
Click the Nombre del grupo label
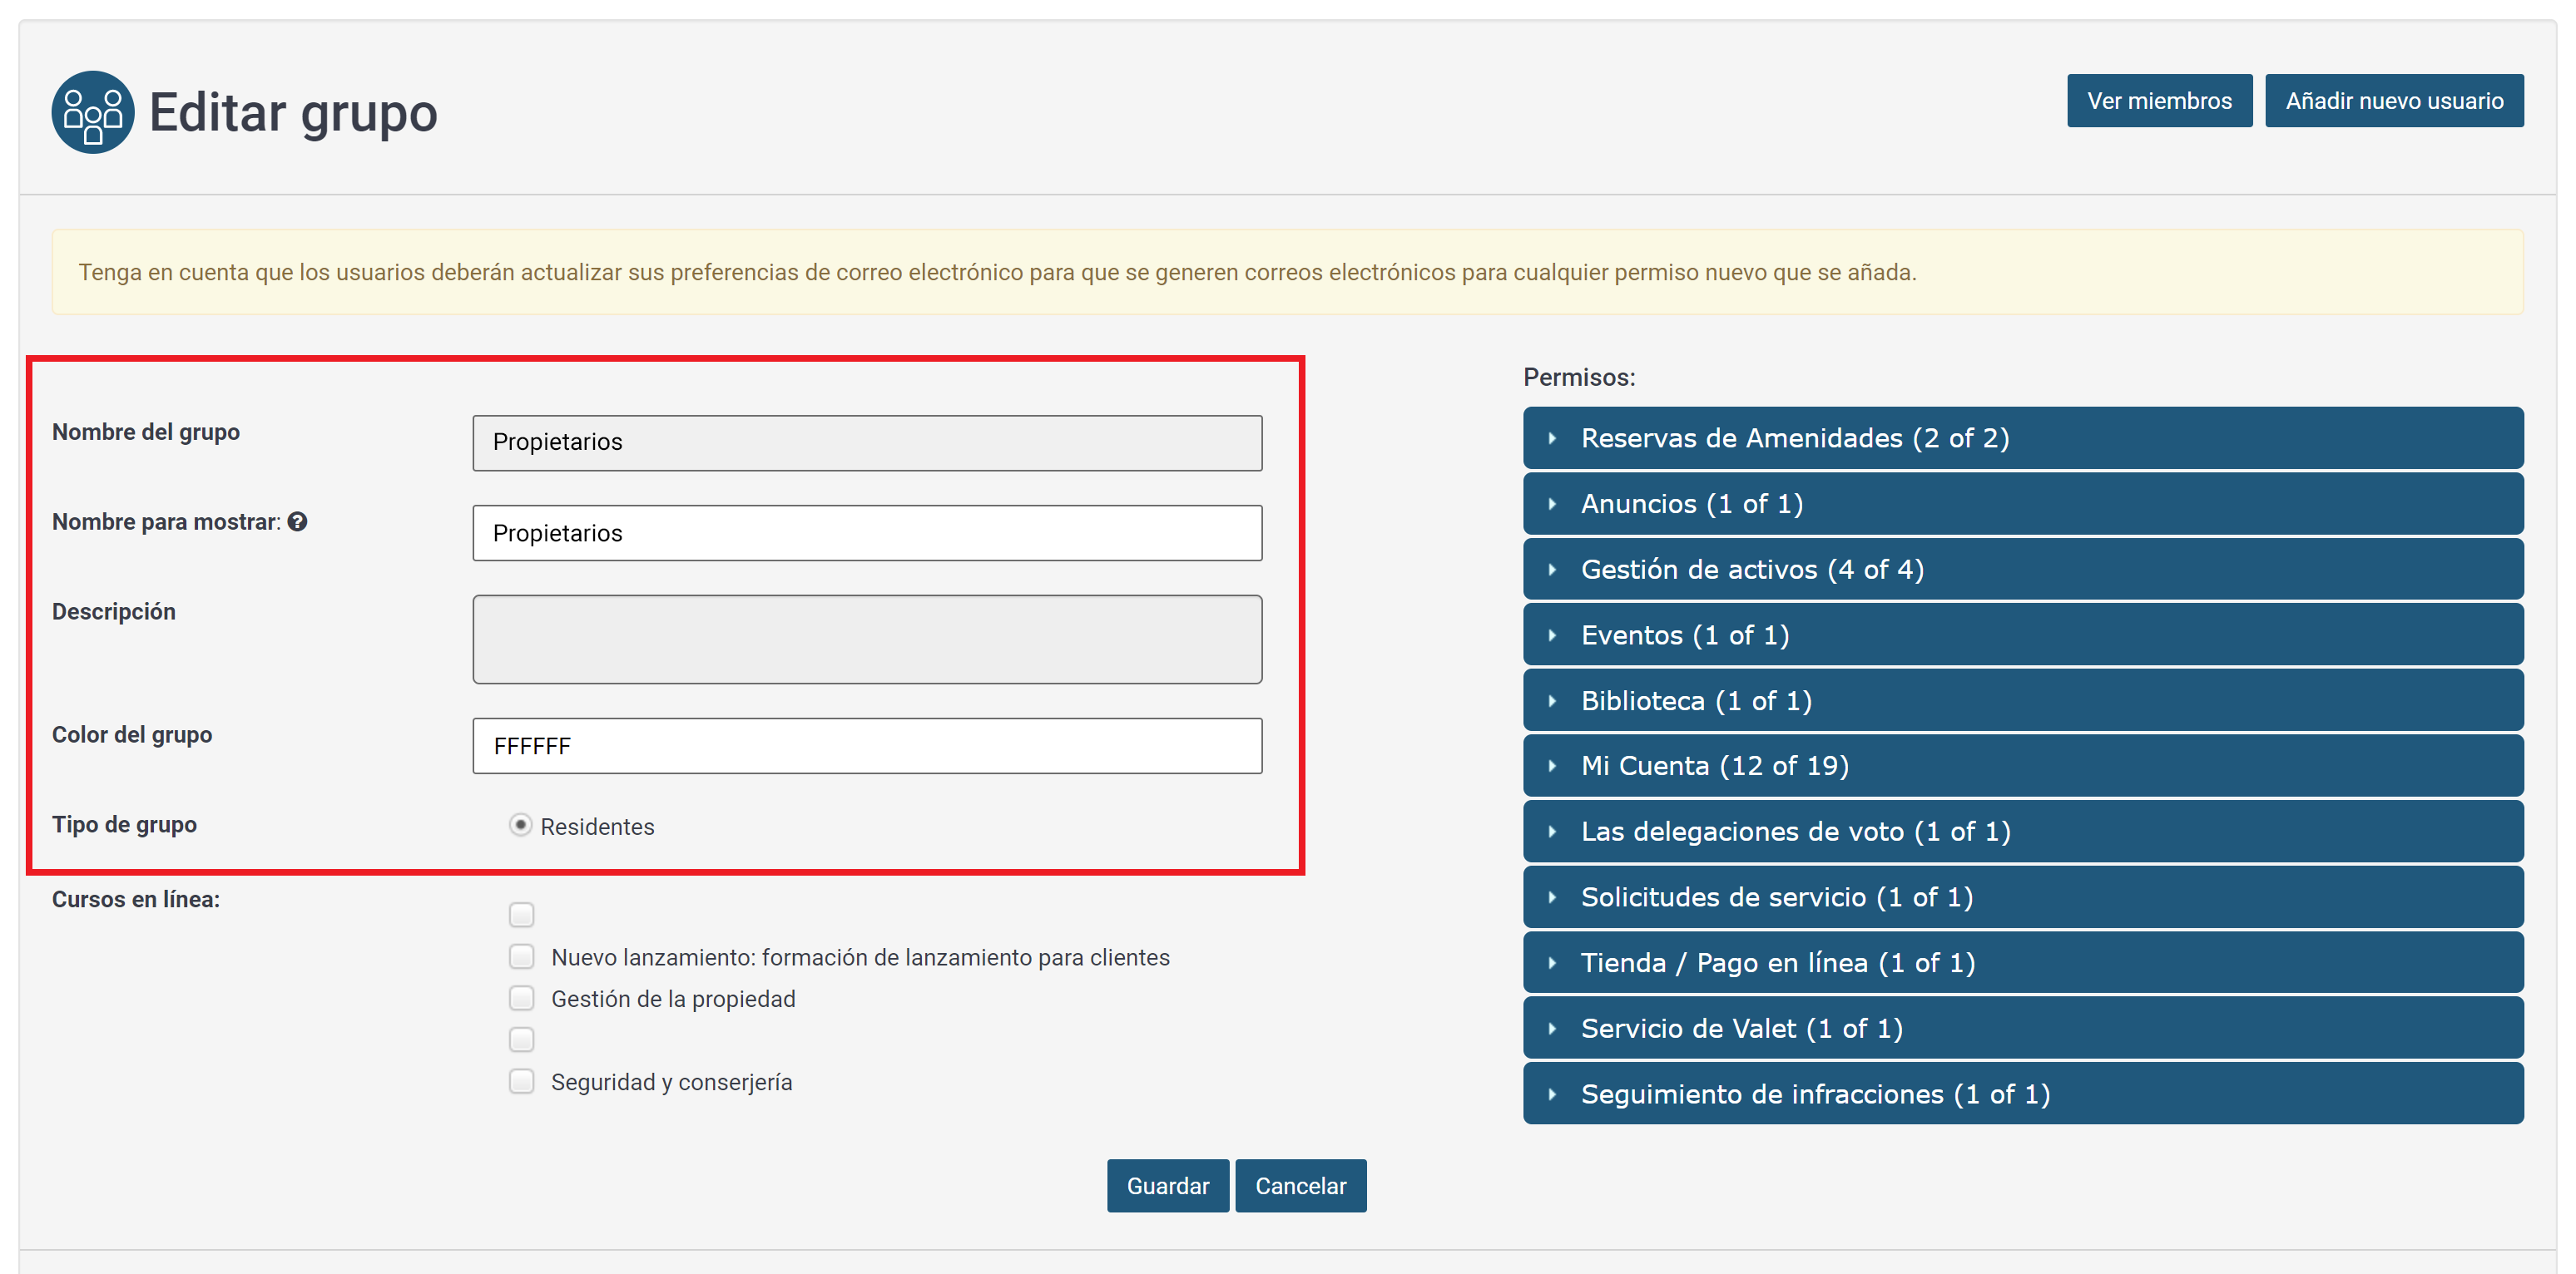pos(146,432)
